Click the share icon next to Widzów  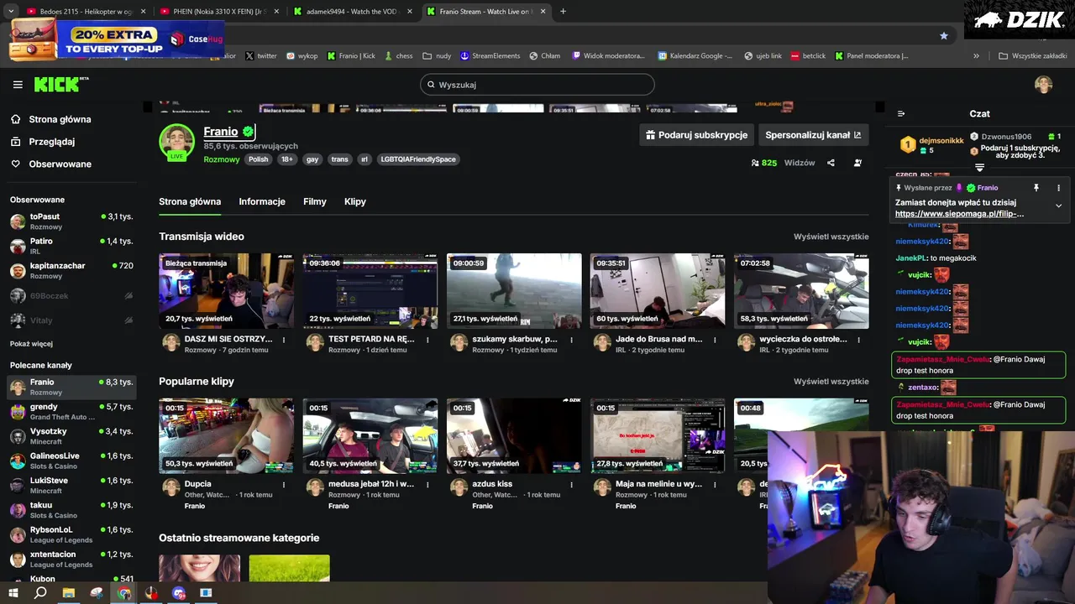pyautogui.click(x=831, y=163)
